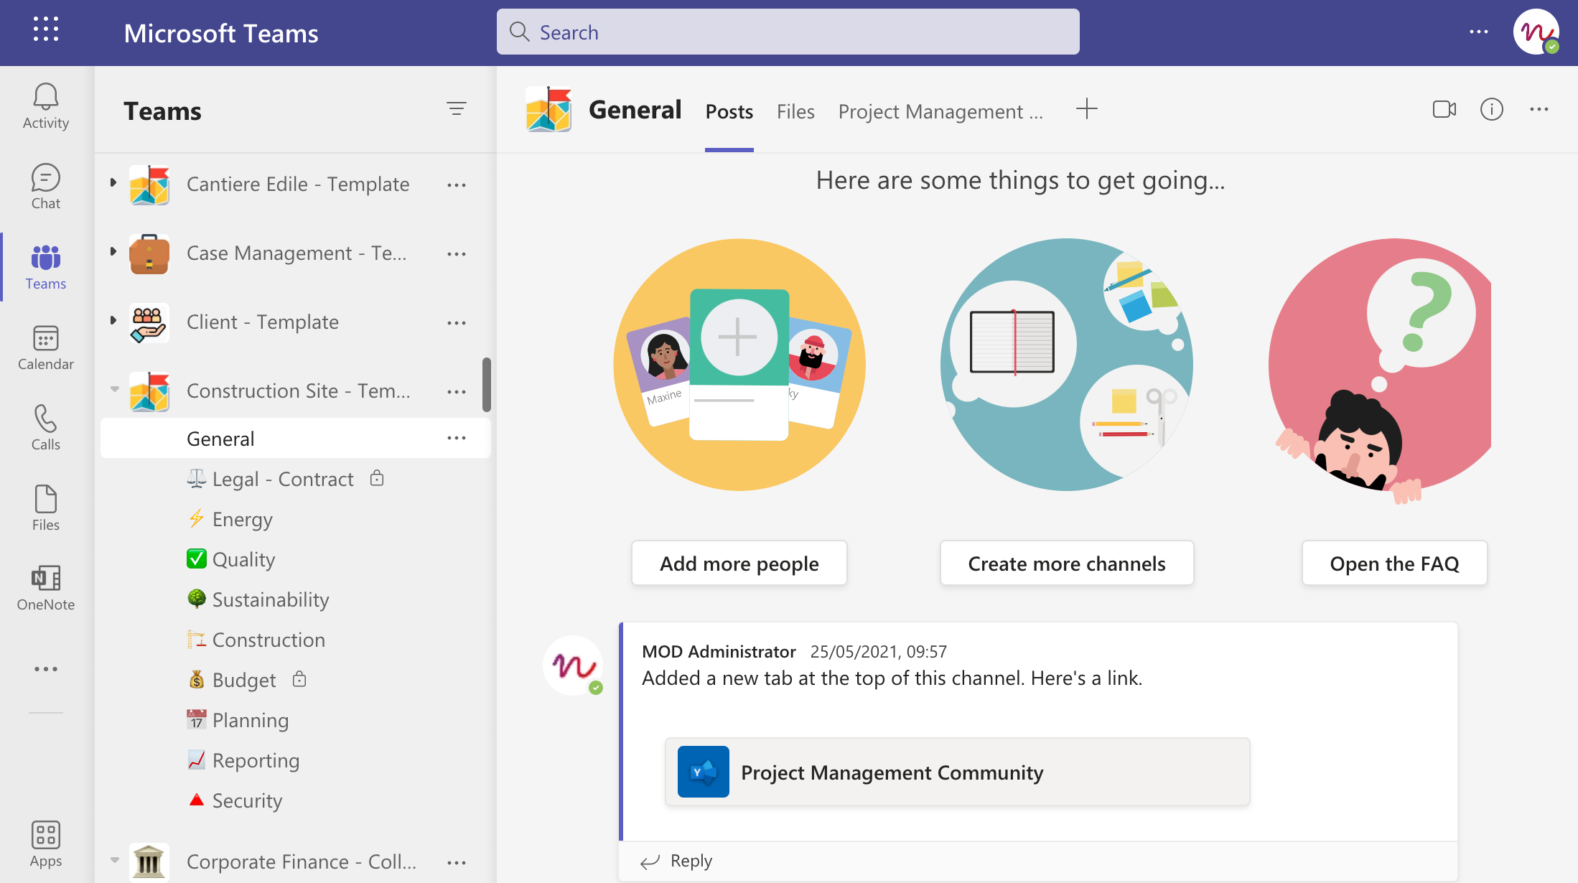Click the filter teams icon
This screenshot has height=883, width=1578.
coord(456,108)
